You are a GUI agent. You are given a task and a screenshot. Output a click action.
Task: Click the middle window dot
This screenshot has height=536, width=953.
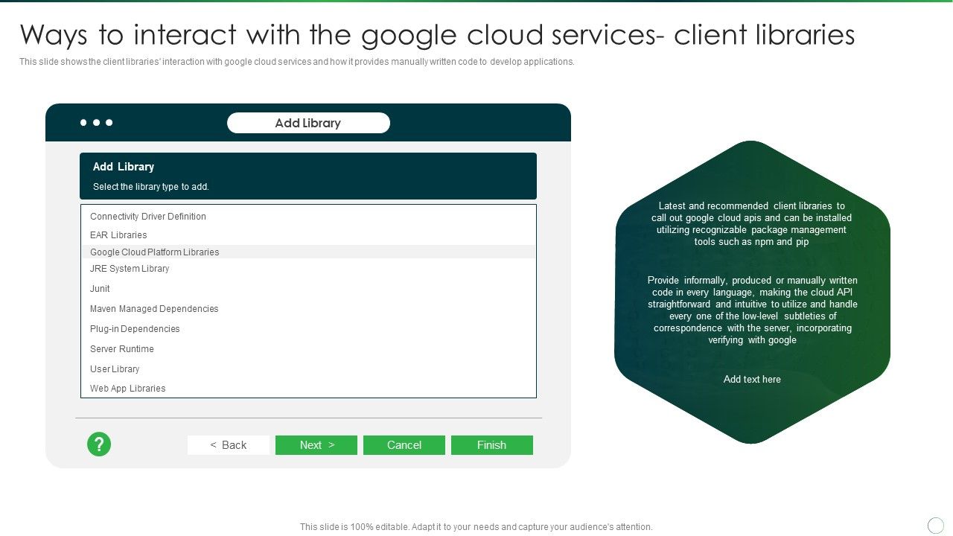pyautogui.click(x=95, y=122)
